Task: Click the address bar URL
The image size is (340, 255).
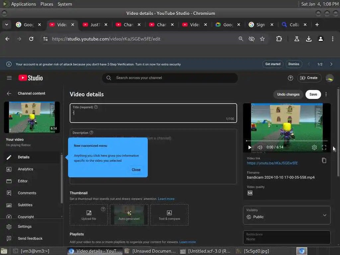Action: 106,39
